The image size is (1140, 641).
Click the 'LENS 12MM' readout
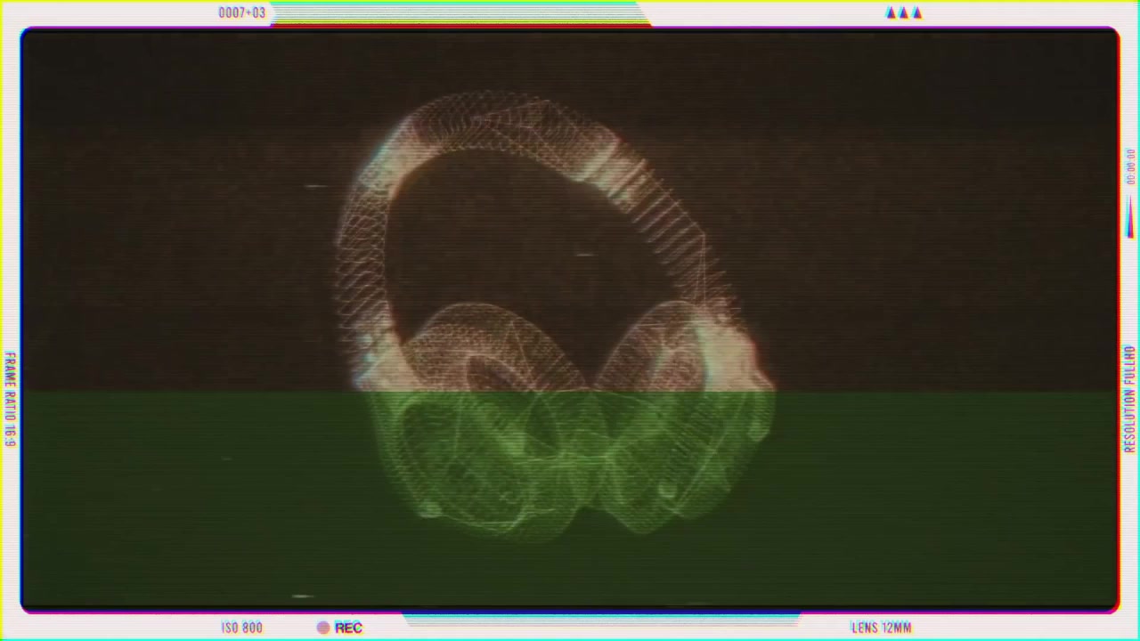[x=882, y=628]
